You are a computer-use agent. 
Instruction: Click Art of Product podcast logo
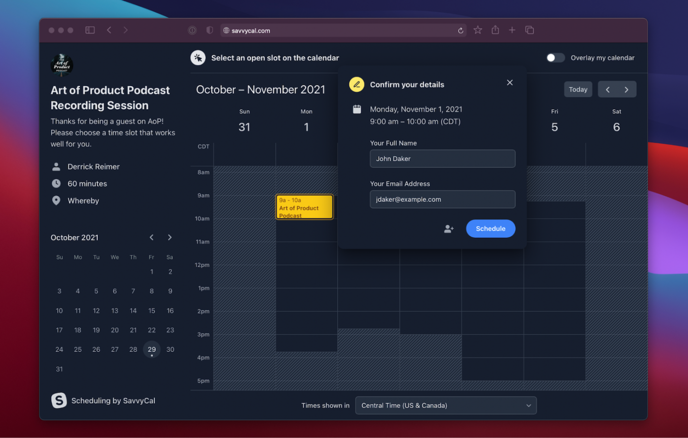coord(62,65)
